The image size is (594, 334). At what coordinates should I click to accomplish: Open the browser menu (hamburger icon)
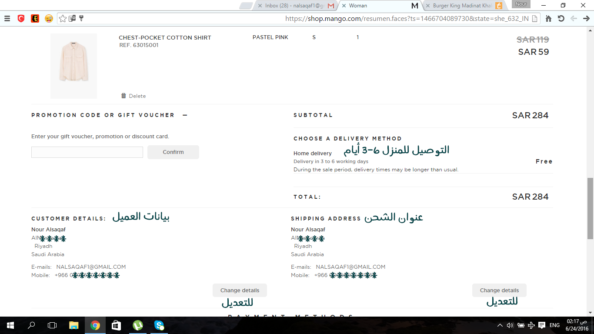click(x=7, y=19)
